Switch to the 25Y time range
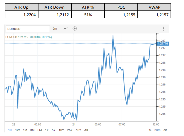The image size is (184, 136). (70, 130)
